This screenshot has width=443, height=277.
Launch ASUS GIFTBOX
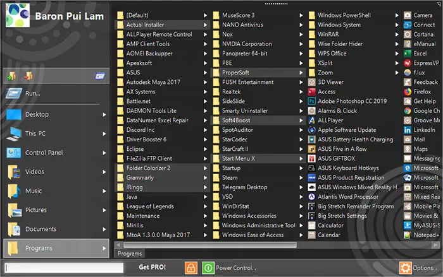click(332, 158)
